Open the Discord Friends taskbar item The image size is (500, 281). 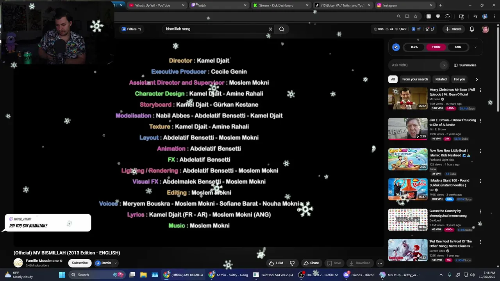[x=359, y=275]
